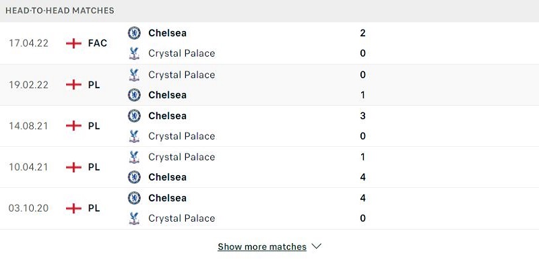
Task: Click England flag in 10.04.21 row
Action: [73, 167]
